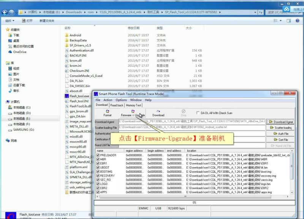Switch to the Read back tab
Viewport: 304px width, 219px height.
pos(117,105)
